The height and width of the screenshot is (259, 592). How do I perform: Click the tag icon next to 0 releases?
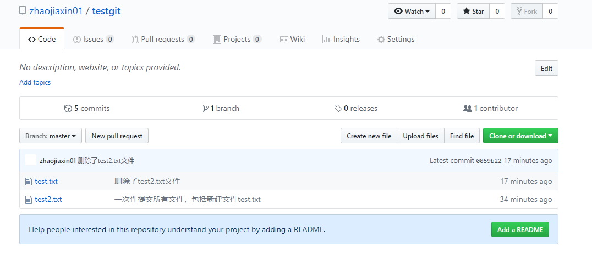point(338,109)
